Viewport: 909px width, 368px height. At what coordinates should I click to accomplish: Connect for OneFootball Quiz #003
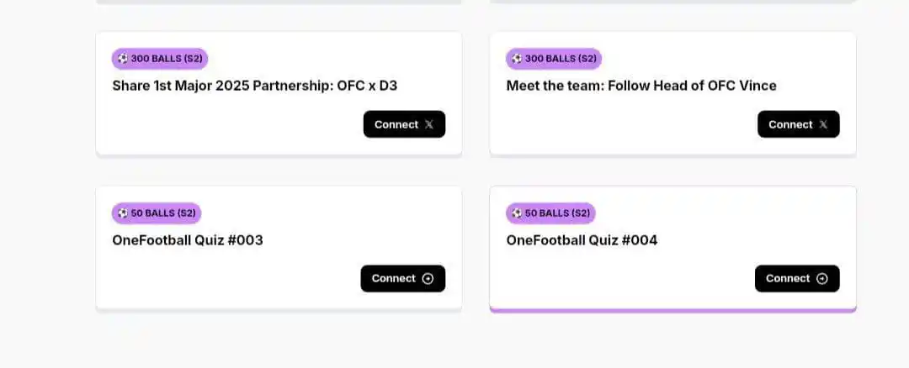tap(403, 279)
